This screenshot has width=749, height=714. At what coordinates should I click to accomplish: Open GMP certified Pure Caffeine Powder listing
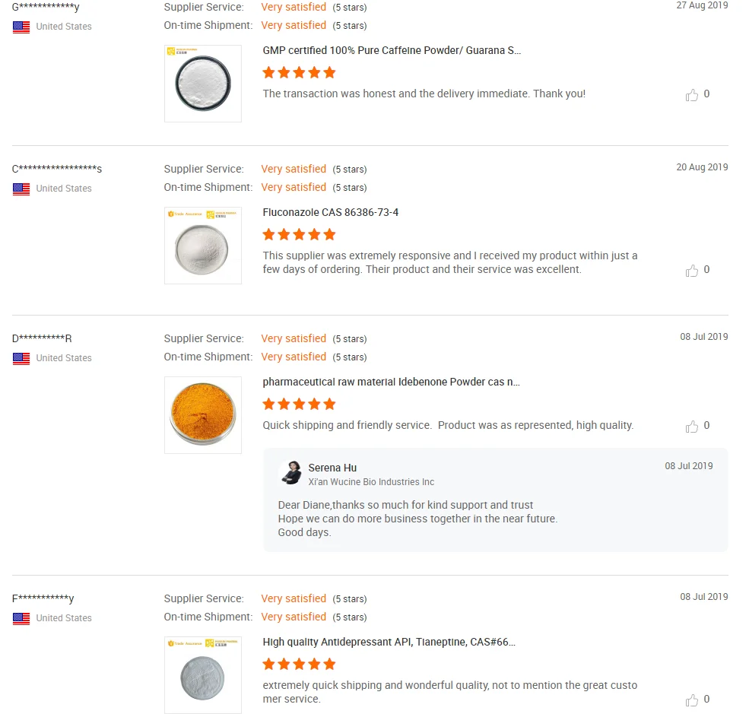392,50
